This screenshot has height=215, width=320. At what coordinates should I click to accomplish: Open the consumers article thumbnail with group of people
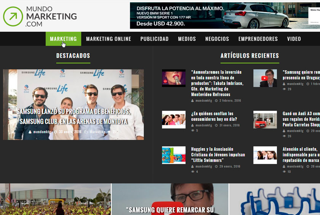pyautogui.click(x=174, y=119)
